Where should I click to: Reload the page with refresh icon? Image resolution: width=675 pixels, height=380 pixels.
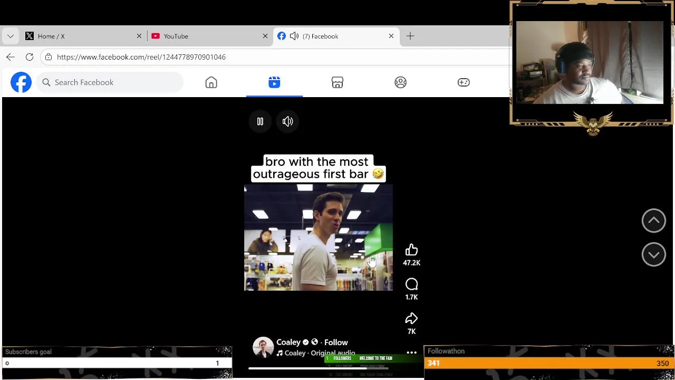coord(30,57)
